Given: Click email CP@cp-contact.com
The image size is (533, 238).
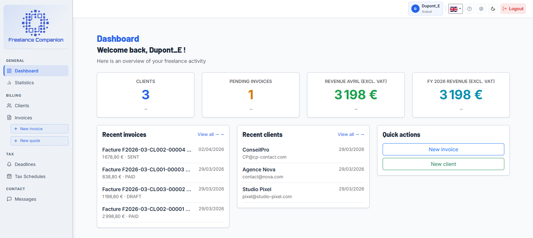Looking at the screenshot, I should pos(264,157).
